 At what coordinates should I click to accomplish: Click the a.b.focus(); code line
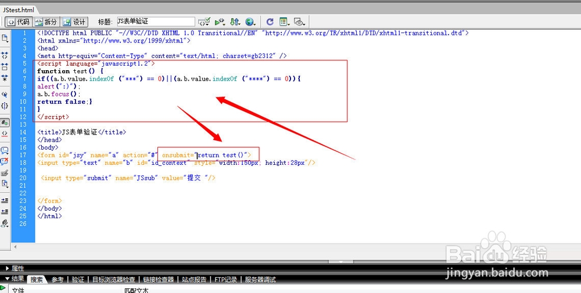[59, 94]
